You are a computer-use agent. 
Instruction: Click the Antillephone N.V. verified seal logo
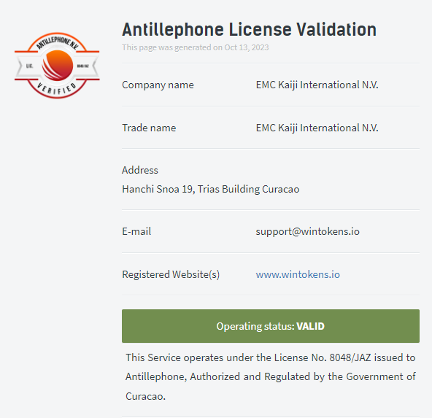point(57,66)
